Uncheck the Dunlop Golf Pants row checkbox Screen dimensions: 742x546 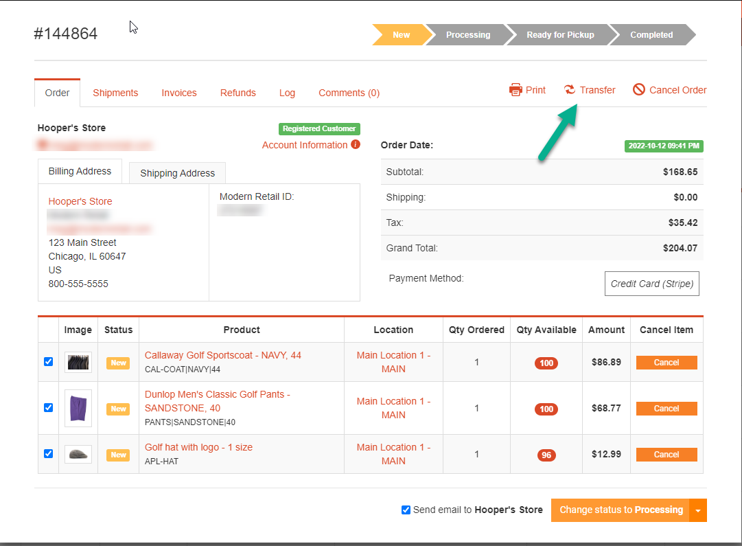[48, 408]
